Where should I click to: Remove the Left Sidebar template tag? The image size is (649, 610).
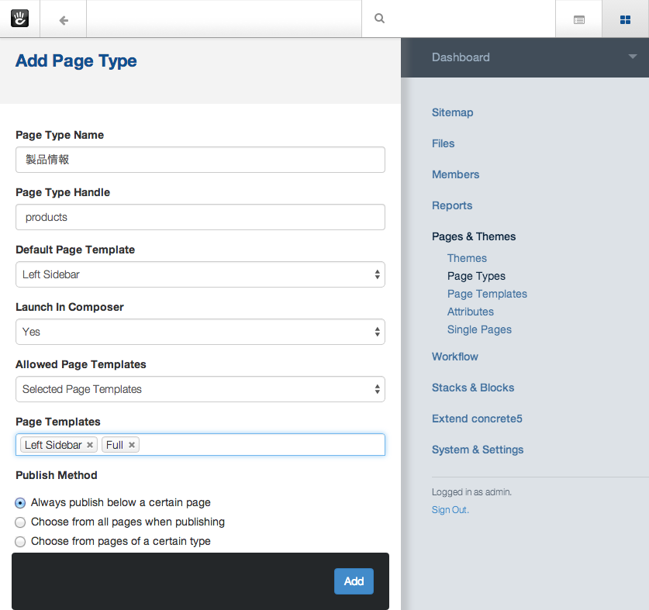click(89, 445)
